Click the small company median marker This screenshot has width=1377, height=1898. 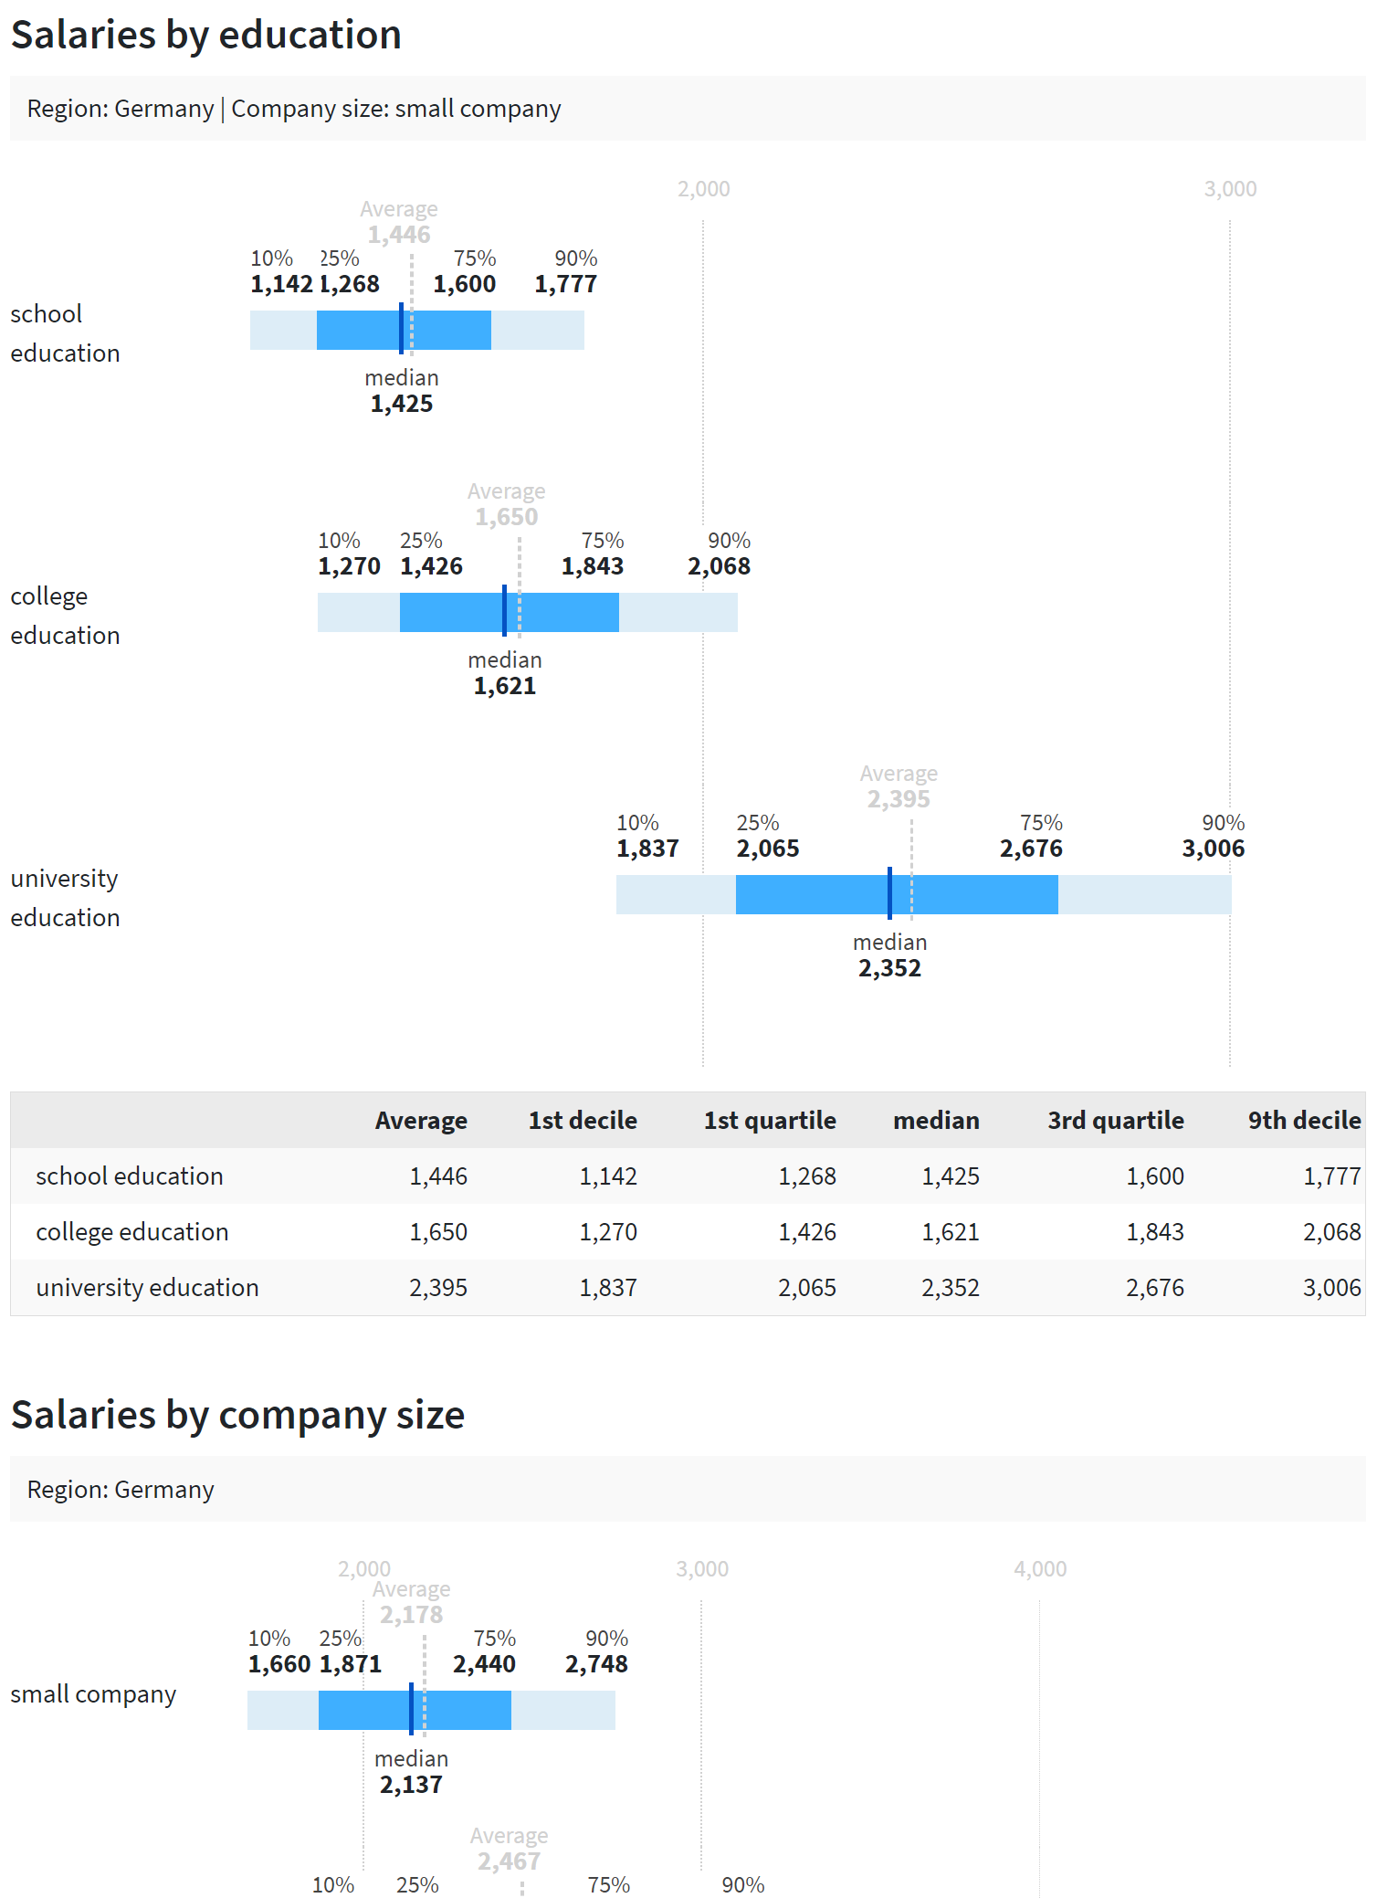(x=411, y=1710)
